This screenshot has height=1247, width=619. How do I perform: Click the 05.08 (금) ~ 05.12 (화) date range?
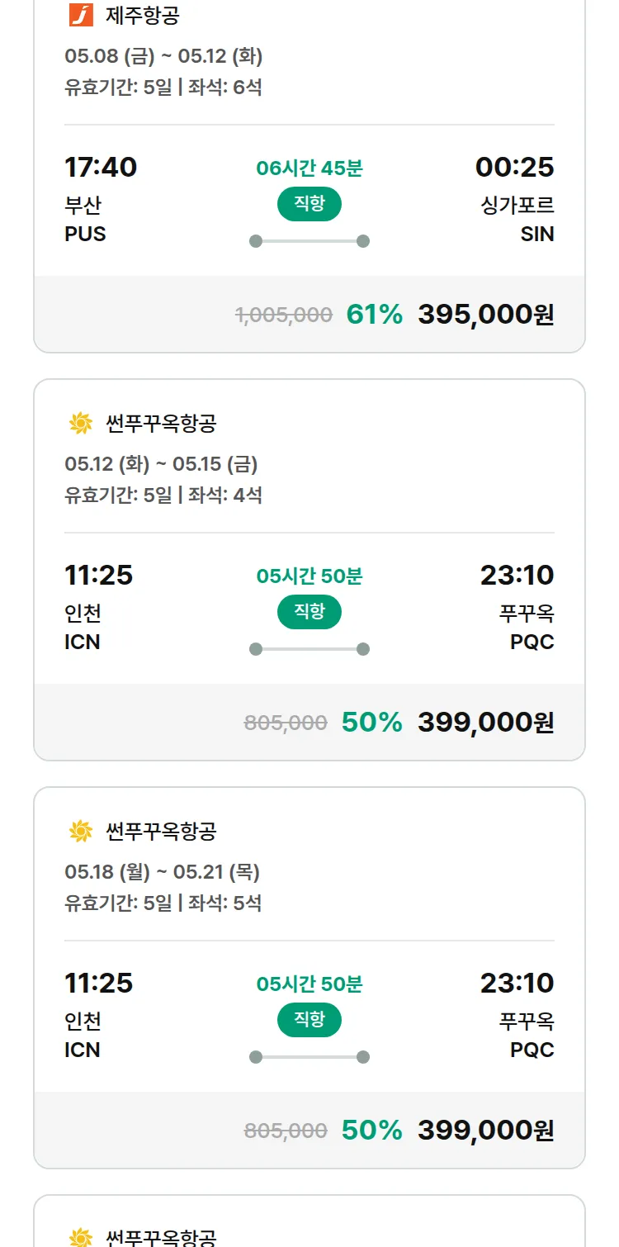coord(163,56)
